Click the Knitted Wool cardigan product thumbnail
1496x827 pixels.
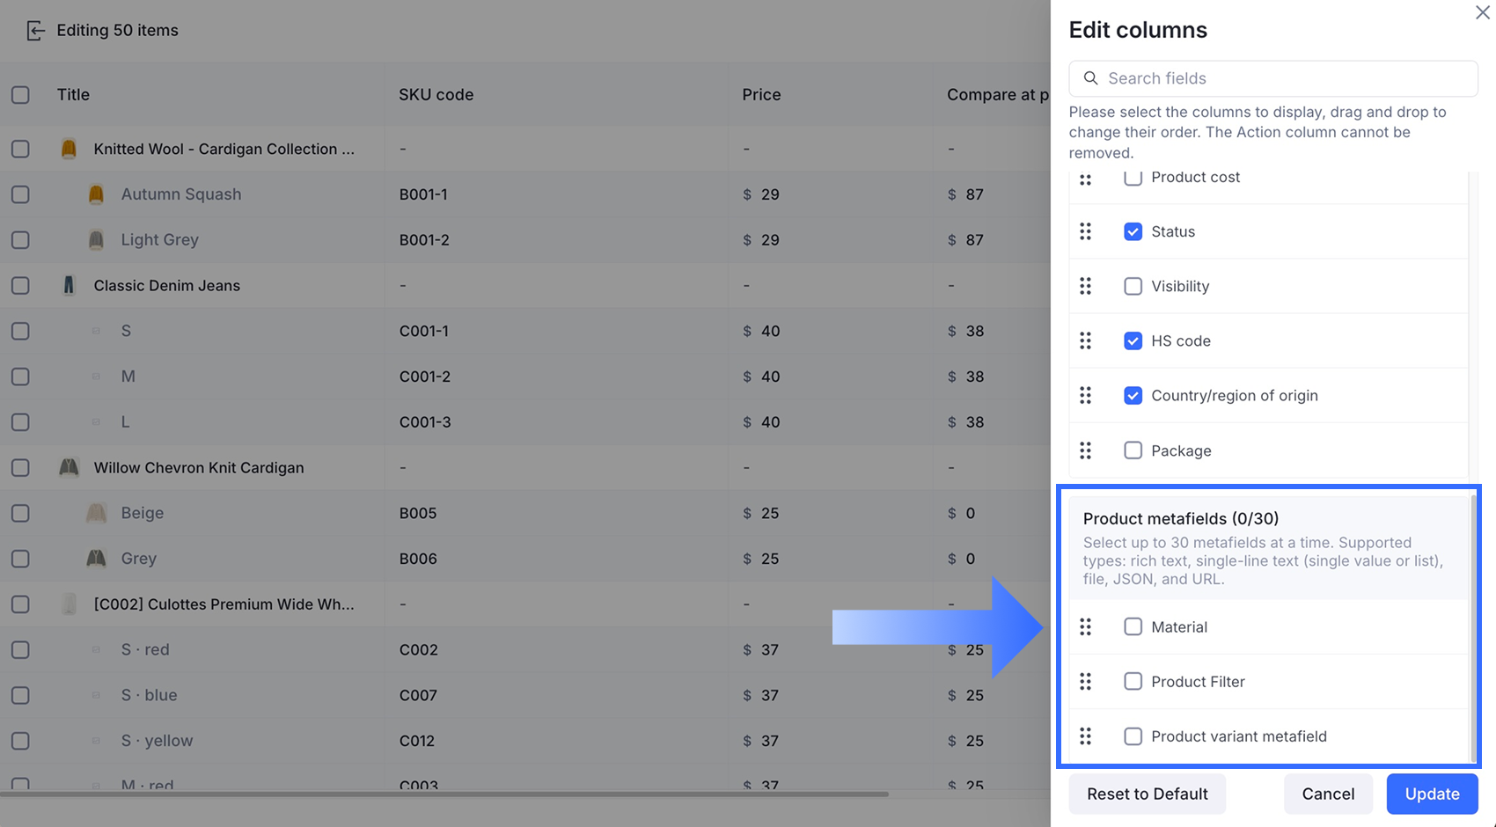coord(69,149)
